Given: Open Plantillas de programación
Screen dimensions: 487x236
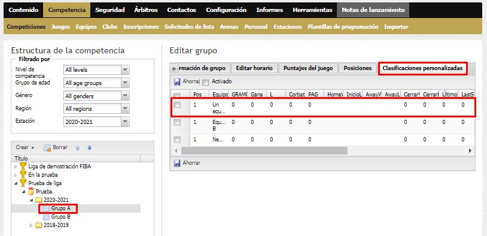Looking at the screenshot, I should point(343,27).
